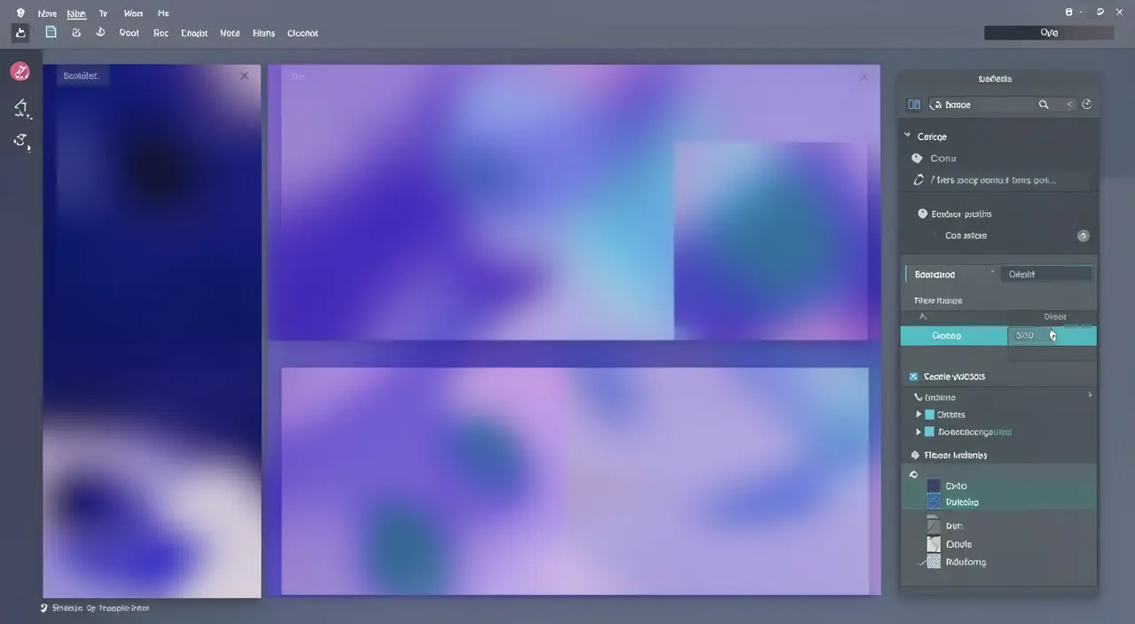The width and height of the screenshot is (1135, 624).
Task: Click the dark button at top right of toolbar
Action: (1049, 33)
